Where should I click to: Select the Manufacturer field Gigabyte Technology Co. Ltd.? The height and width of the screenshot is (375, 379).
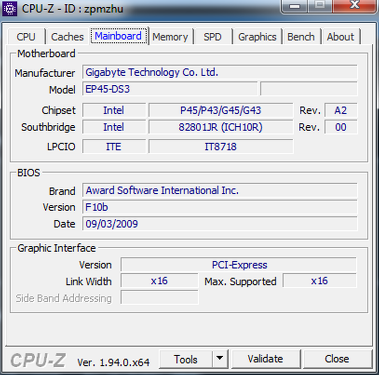coord(220,72)
